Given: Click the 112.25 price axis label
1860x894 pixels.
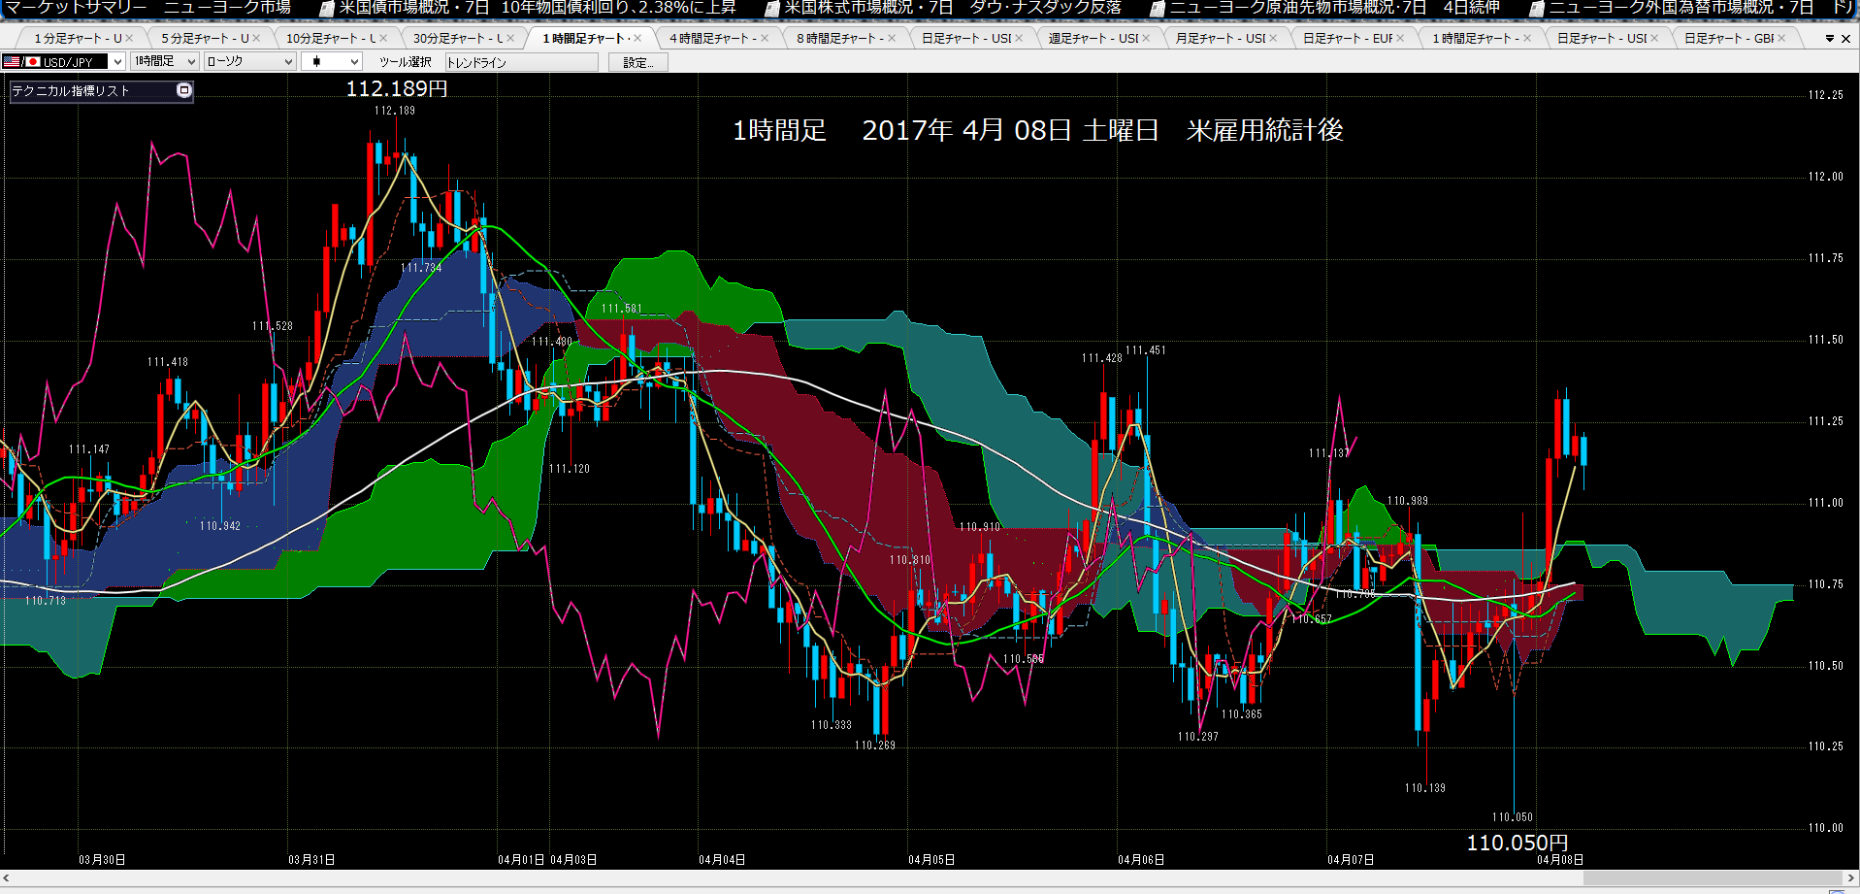Looking at the screenshot, I should pyautogui.click(x=1826, y=95).
